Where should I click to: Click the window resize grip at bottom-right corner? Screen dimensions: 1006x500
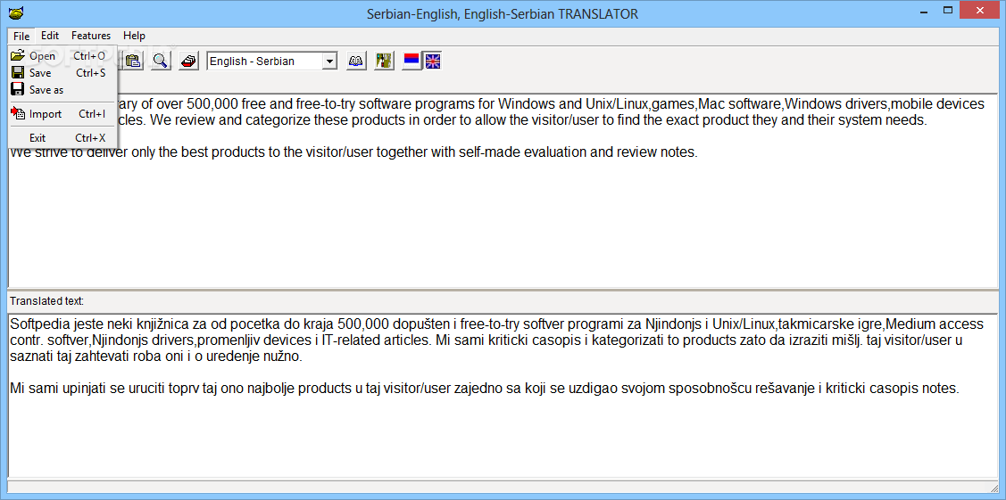[994, 488]
